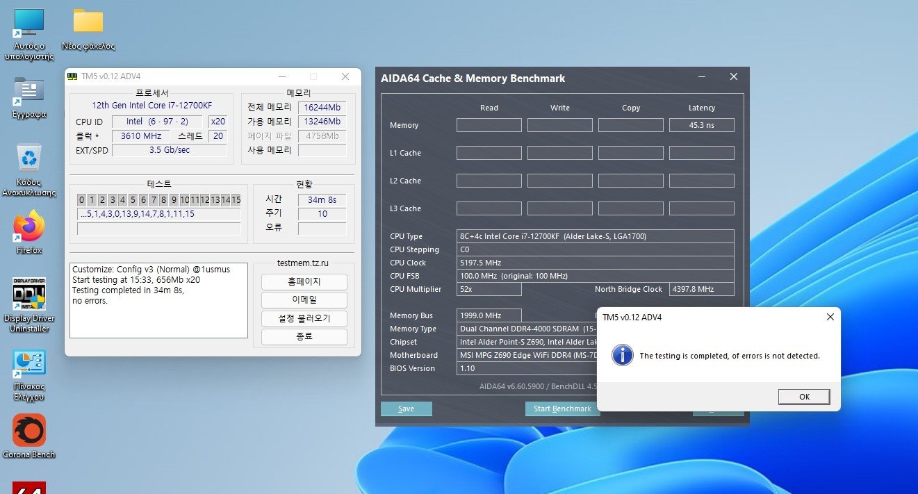Click the empty L3 Cache Copy result box
918x494 pixels.
coord(631,208)
